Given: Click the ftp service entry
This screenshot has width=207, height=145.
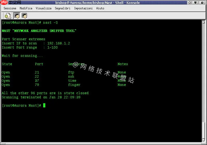Looking at the screenshot, I should coord(71,72).
